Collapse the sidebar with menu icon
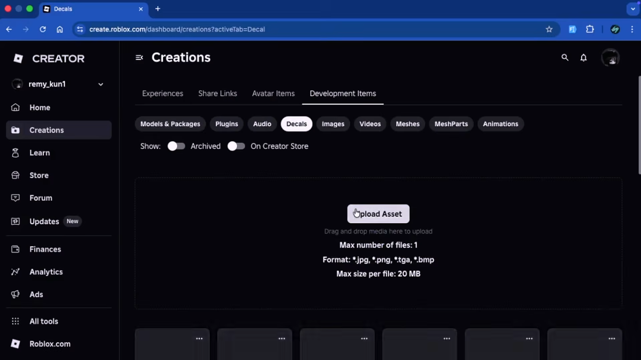The height and width of the screenshot is (360, 641). (x=139, y=58)
